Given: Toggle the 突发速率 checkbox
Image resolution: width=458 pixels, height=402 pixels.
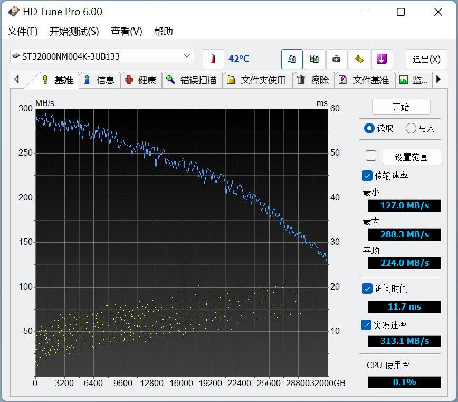Looking at the screenshot, I should [x=367, y=325].
